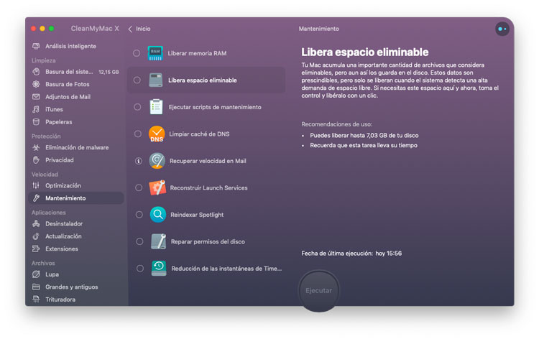Click the Análisis inteligente monitor icon
This screenshot has height=339, width=539.
(36, 46)
